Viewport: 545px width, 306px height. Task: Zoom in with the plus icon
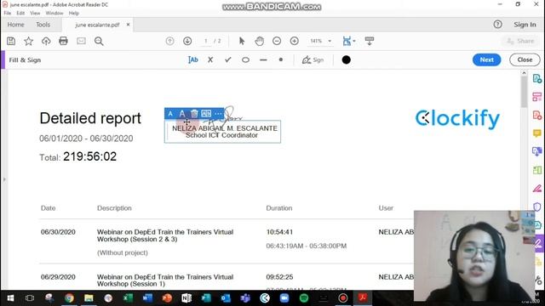pos(295,41)
